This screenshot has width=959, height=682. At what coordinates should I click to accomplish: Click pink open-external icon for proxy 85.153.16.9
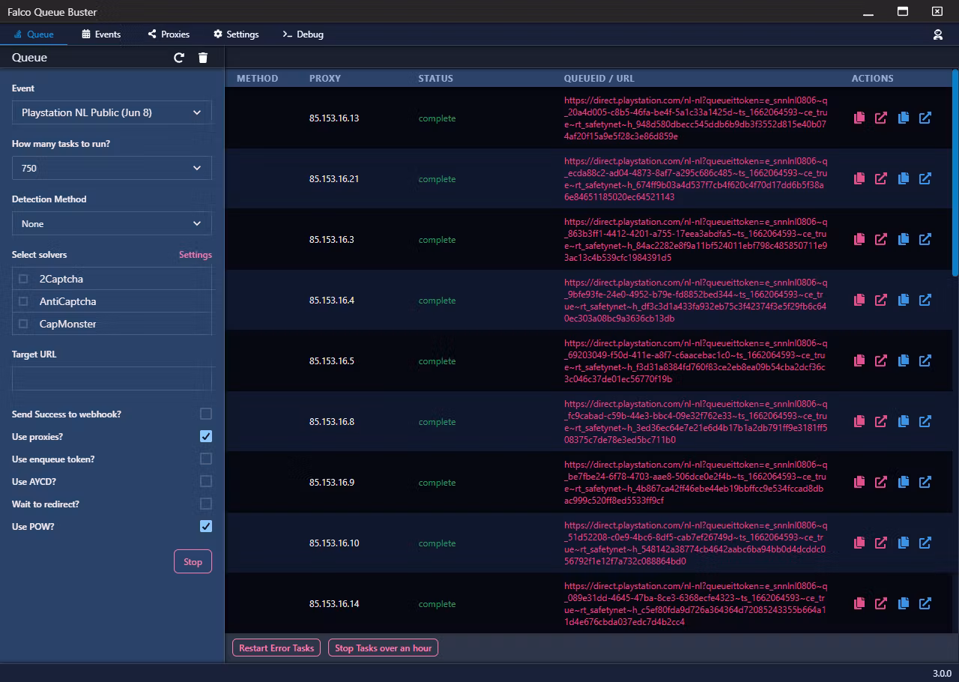pos(881,483)
